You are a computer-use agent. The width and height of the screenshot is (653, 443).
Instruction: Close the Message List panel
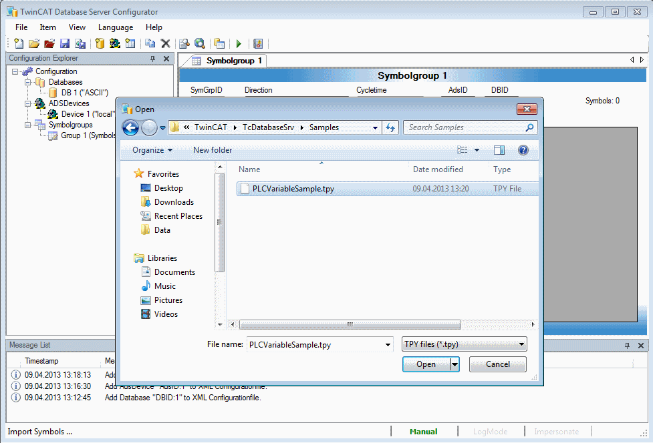[641, 346]
